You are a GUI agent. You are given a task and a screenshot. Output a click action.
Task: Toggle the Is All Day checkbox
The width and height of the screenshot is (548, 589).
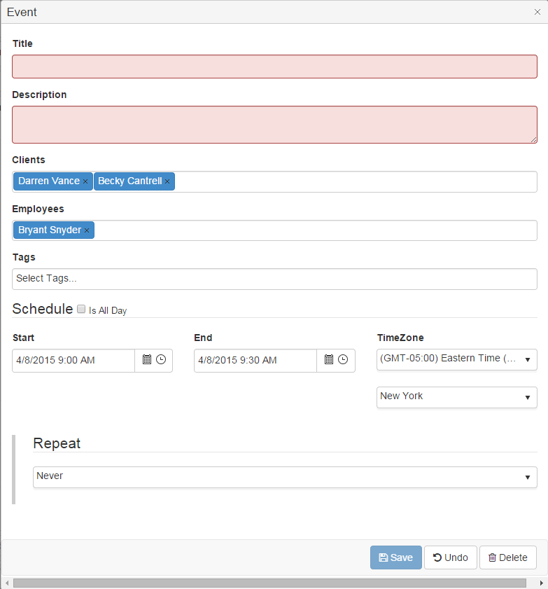tap(81, 309)
